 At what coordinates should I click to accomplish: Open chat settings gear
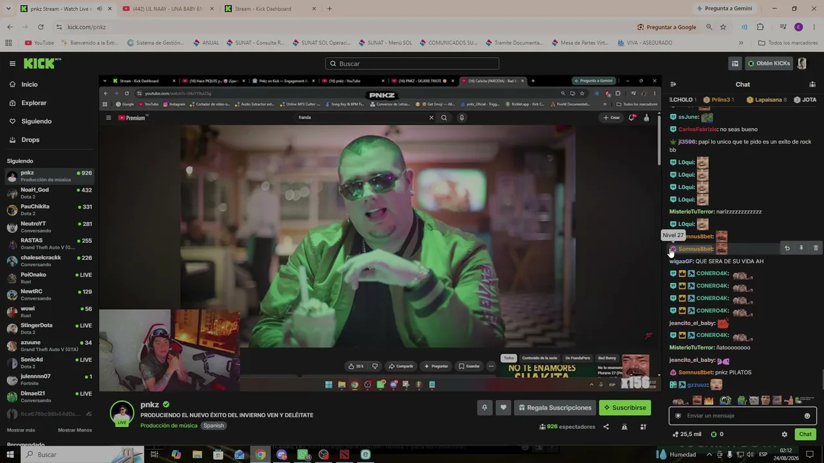pyautogui.click(x=784, y=434)
